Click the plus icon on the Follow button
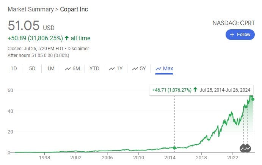The image size is (262, 165). click(x=232, y=35)
